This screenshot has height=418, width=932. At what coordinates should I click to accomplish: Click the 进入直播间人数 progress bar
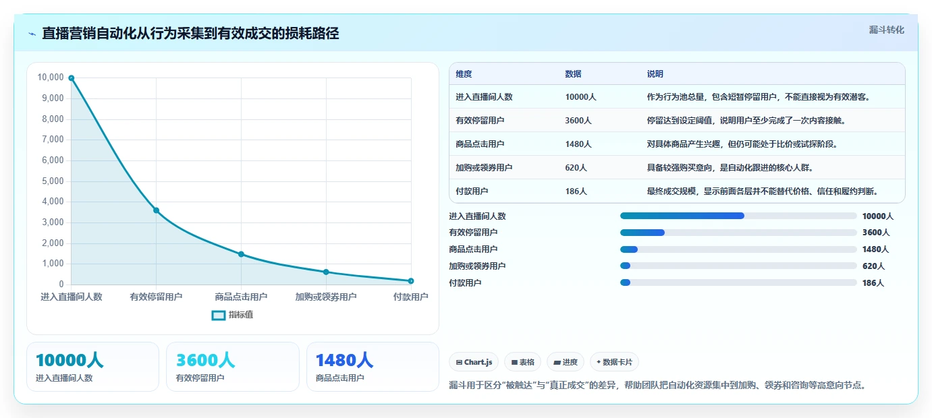click(x=738, y=216)
